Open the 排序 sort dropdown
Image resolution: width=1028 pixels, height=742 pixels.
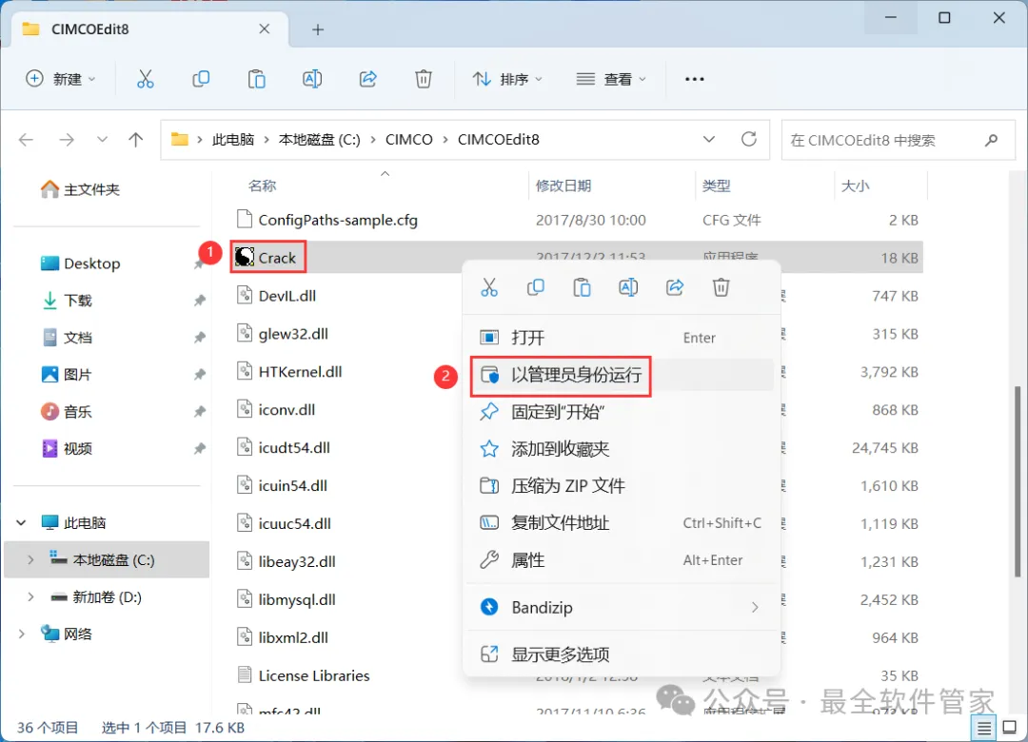[507, 79]
